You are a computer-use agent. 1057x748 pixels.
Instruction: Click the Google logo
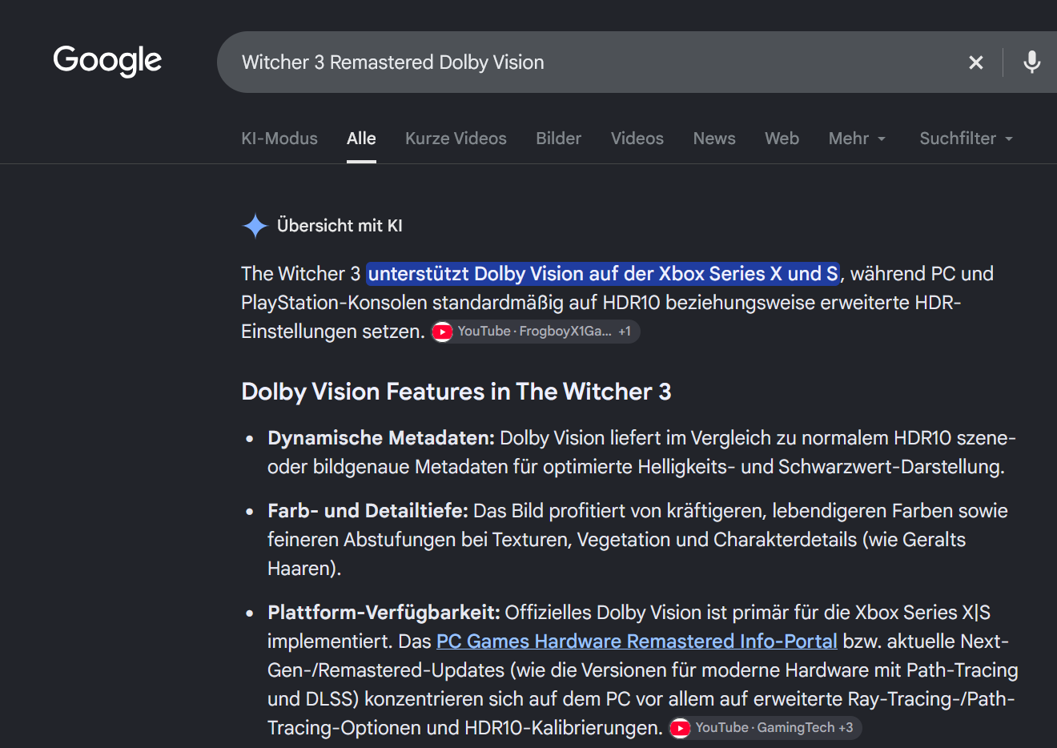pos(107,61)
